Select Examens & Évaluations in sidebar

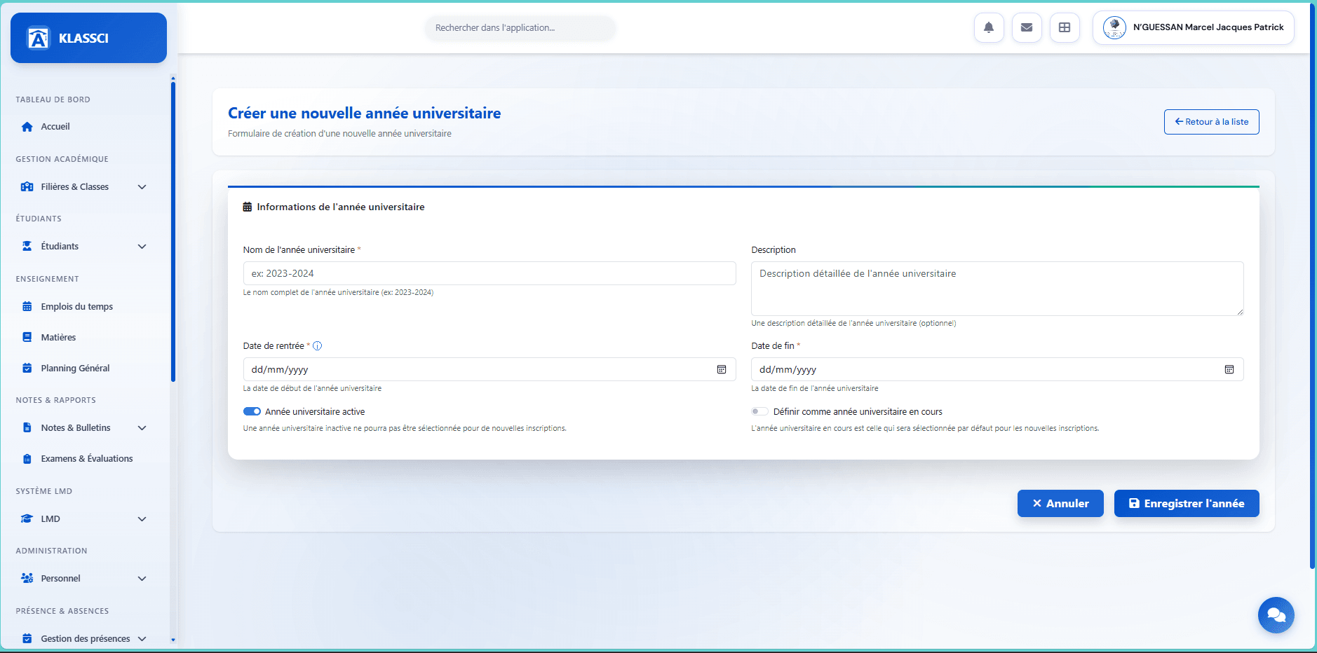click(x=86, y=458)
